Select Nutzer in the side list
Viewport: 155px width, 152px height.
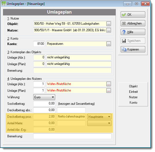(133, 97)
